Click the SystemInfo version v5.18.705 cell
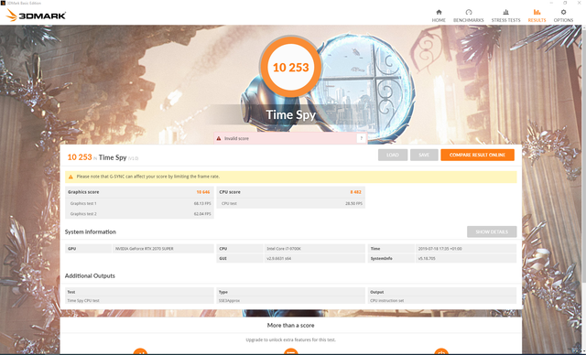The height and width of the screenshot is (355, 586). pos(466,258)
